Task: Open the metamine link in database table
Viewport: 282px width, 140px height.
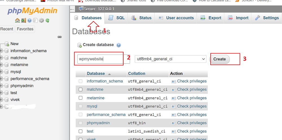Action: click(96, 98)
